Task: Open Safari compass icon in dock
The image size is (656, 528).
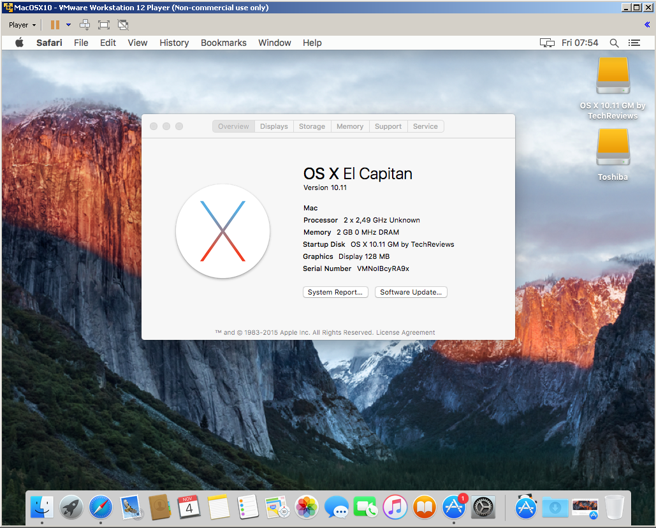Action: 101,507
